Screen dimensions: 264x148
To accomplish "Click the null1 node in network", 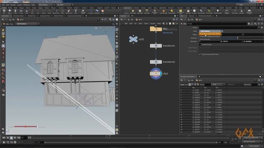I will point(133,39).
